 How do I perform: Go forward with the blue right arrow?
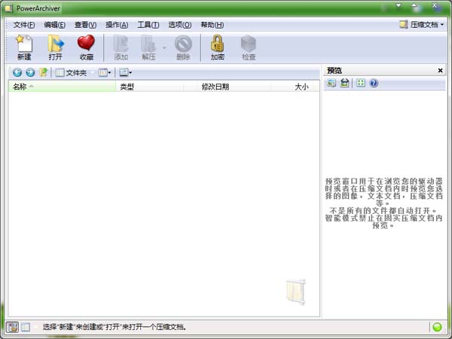tap(30, 72)
